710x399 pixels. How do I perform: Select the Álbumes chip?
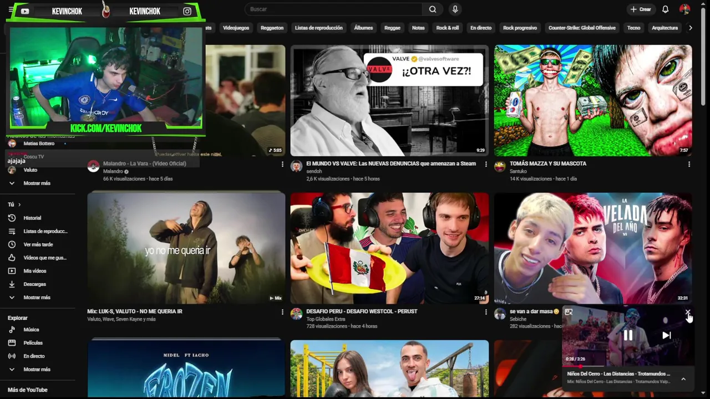[363, 28]
